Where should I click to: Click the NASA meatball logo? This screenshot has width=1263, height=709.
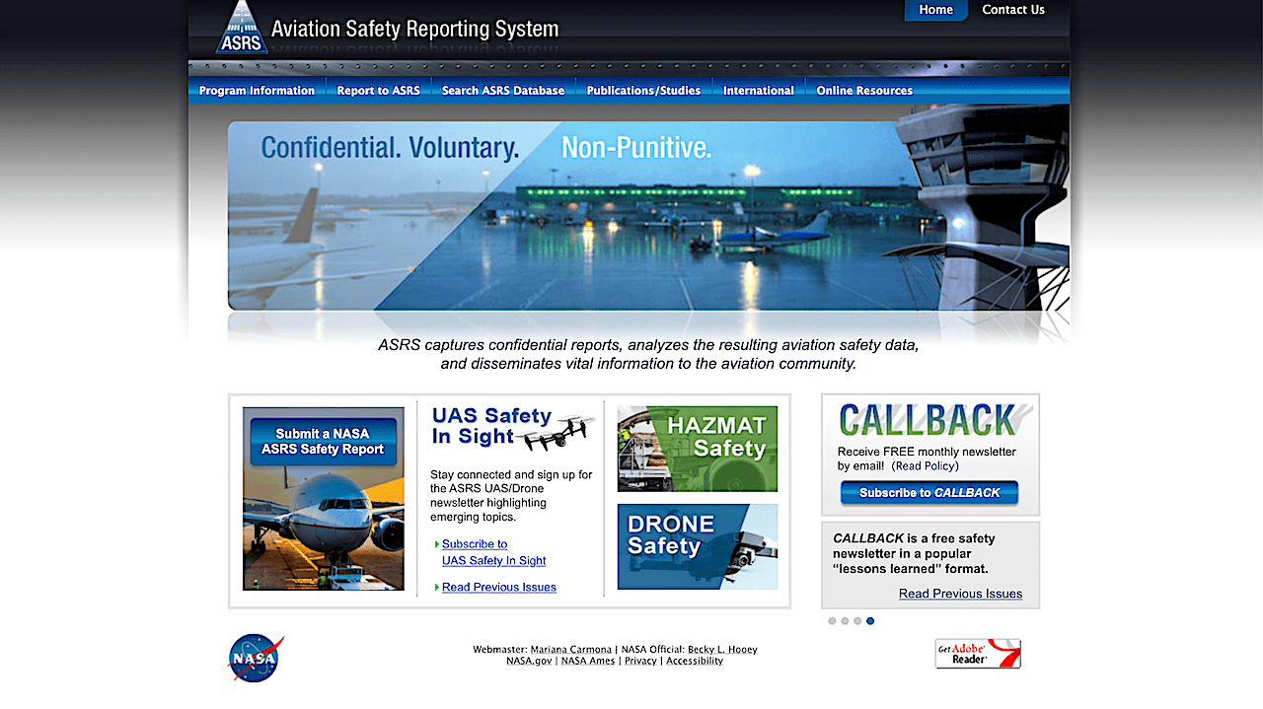click(x=257, y=658)
